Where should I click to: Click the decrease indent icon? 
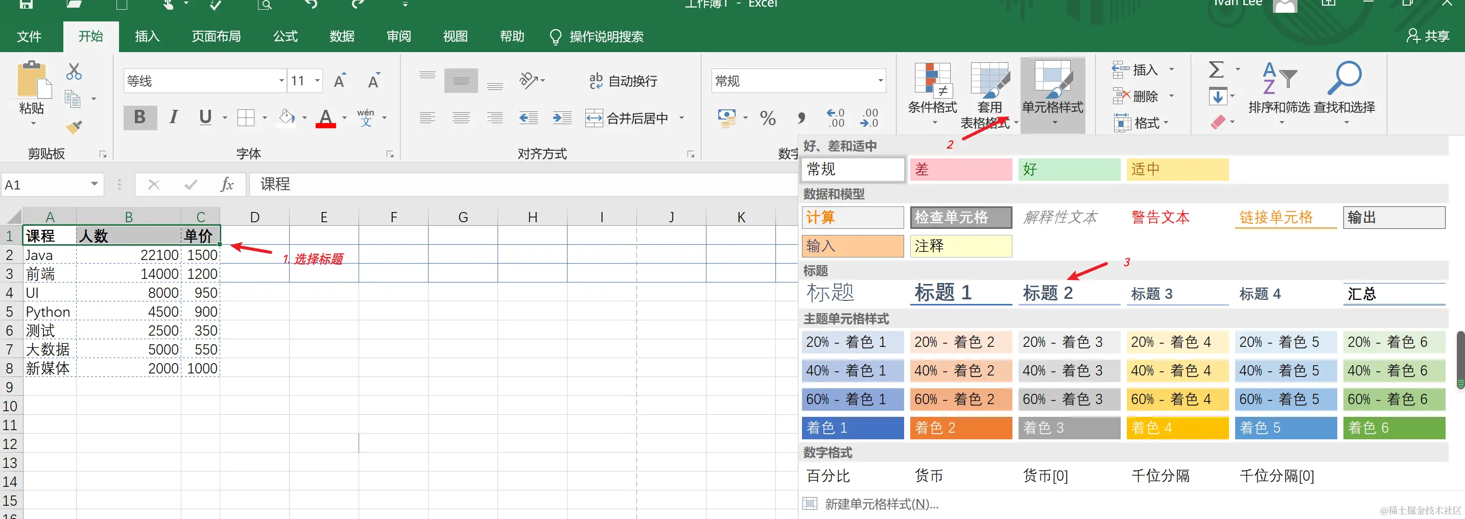pos(528,117)
